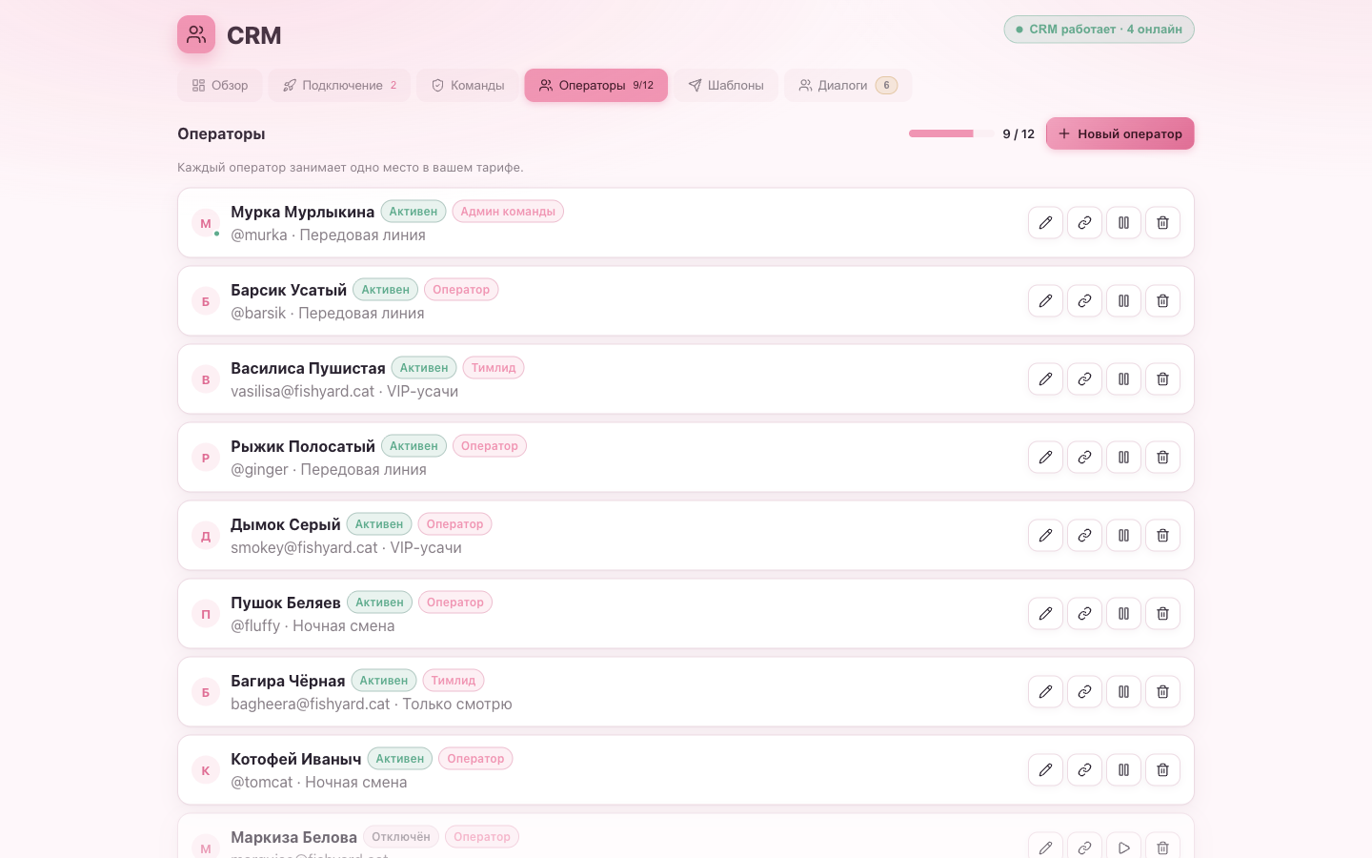This screenshot has height=858, width=1372.
Task: Copy link for Барсик Усатый
Action: (x=1084, y=301)
